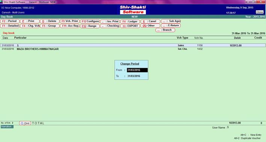Select the Sales voucher 1158 row
Viewport: 266px width, 142px height.
click(x=133, y=45)
